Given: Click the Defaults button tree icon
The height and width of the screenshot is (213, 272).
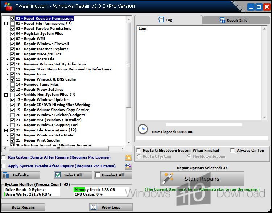Looking at the screenshot, I should [6, 175].
